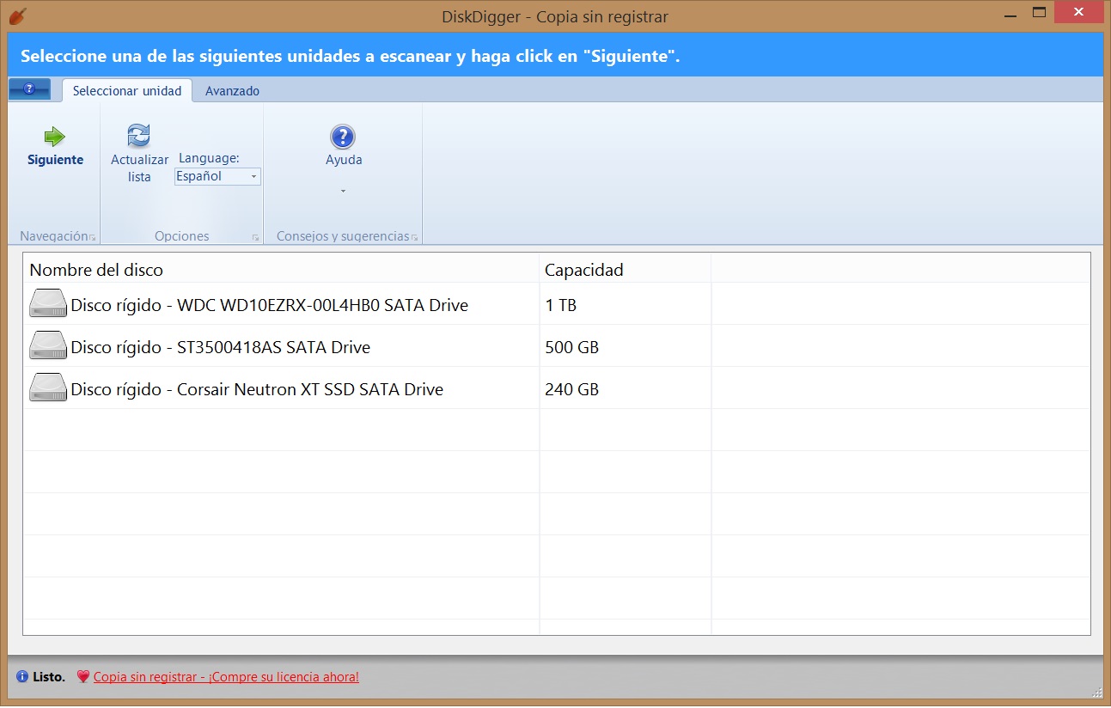Click the heart icon in status bar

[x=82, y=677]
